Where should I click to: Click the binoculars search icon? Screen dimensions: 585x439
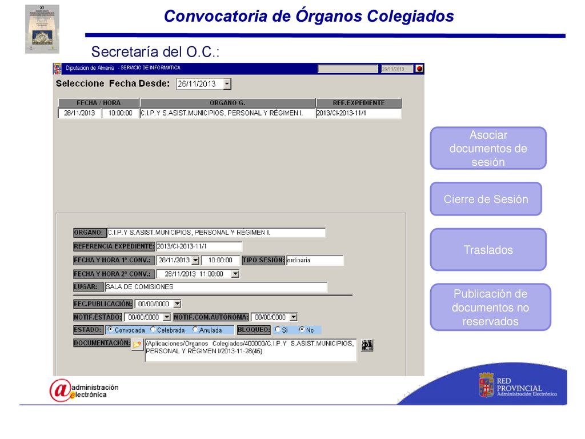click(367, 345)
